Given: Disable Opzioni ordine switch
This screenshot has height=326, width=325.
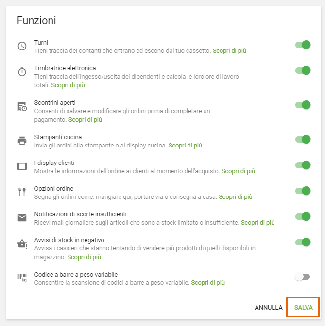Looking at the screenshot, I should pos(303,191).
